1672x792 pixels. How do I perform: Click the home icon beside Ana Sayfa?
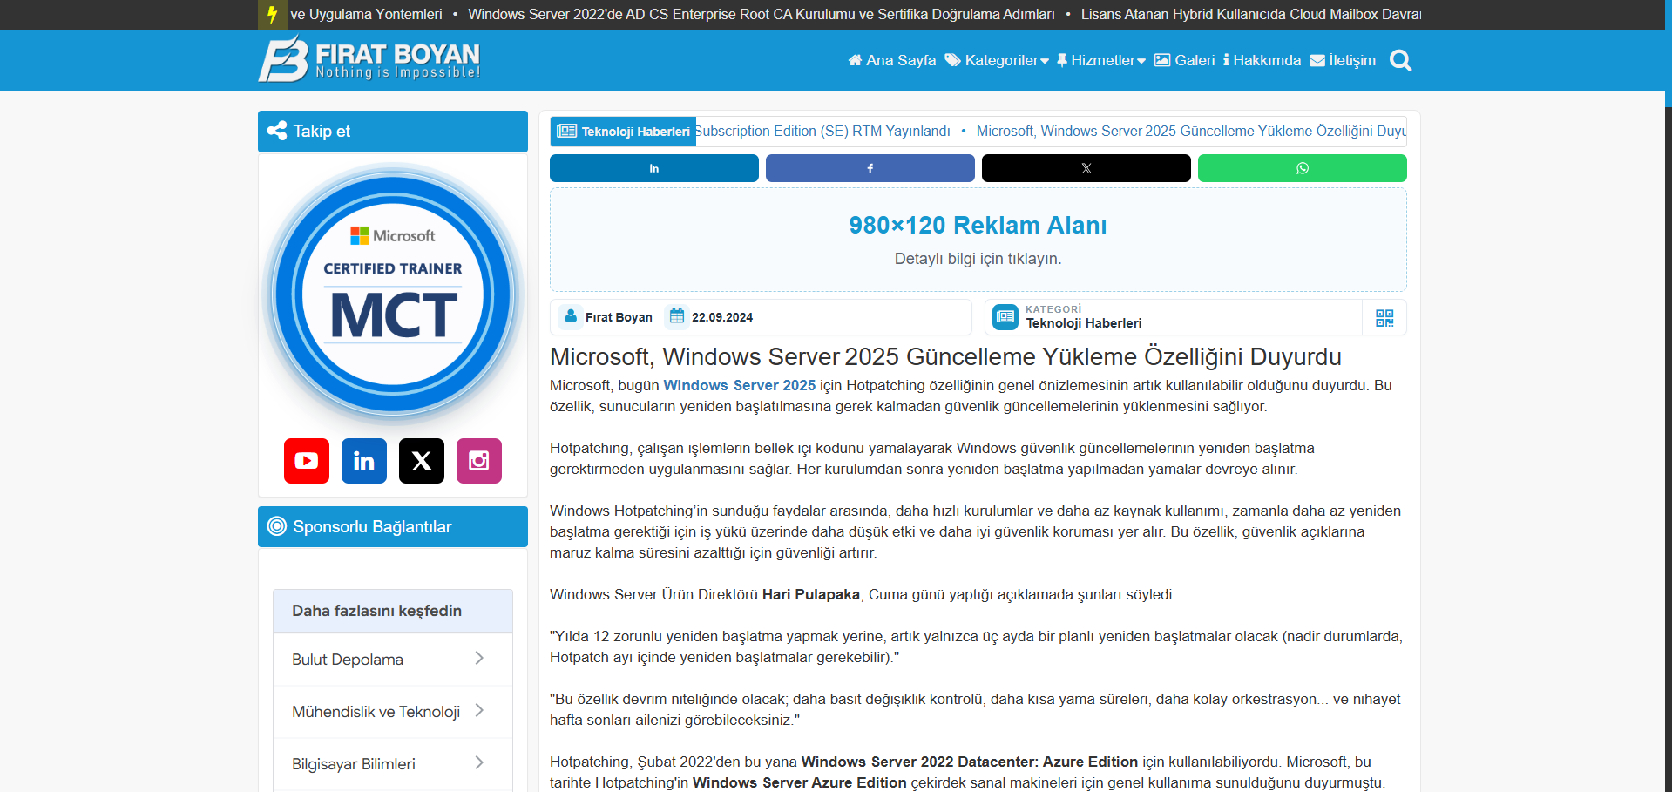[855, 60]
